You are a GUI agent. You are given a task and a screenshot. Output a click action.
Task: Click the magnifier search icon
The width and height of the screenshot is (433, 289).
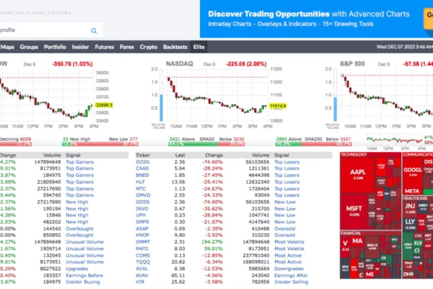click(94, 30)
